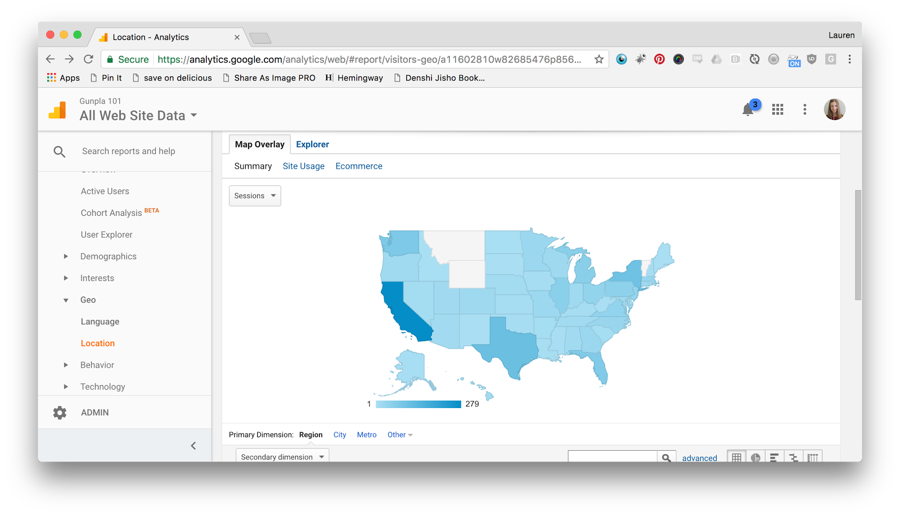This screenshot has width=900, height=516.
Task: Switch to the pivot view icon
Action: click(x=813, y=458)
